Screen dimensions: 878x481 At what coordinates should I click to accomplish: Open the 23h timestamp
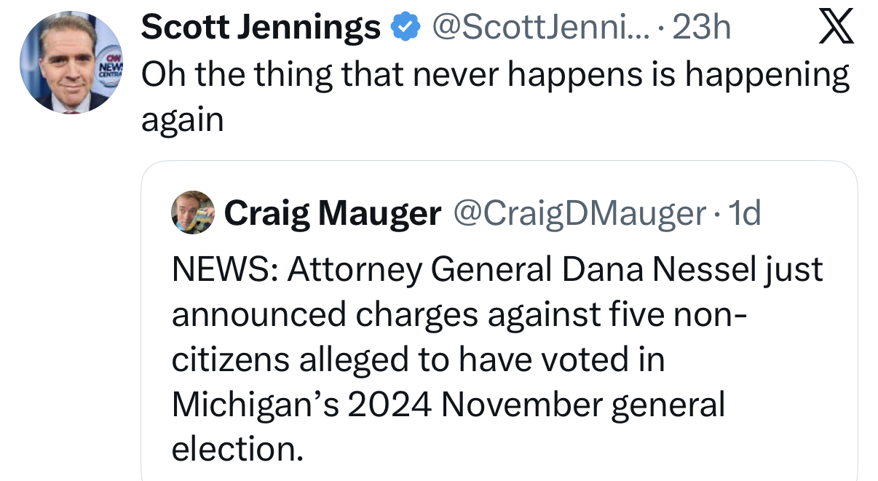coord(702,28)
